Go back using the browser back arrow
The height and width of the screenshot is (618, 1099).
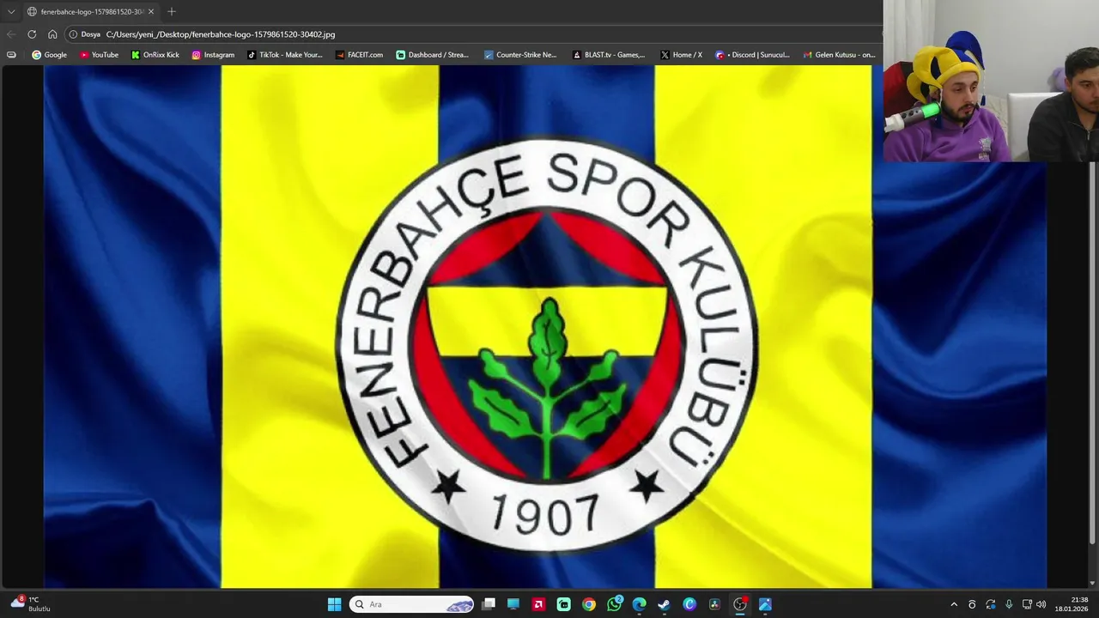click(x=11, y=34)
